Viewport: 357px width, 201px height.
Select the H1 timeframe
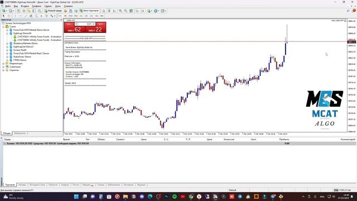click(81, 16)
